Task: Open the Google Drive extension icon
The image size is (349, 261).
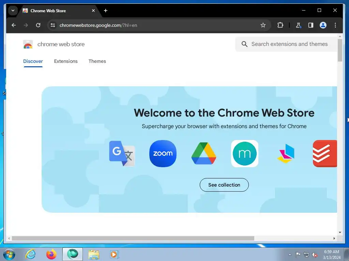Action: click(204, 153)
